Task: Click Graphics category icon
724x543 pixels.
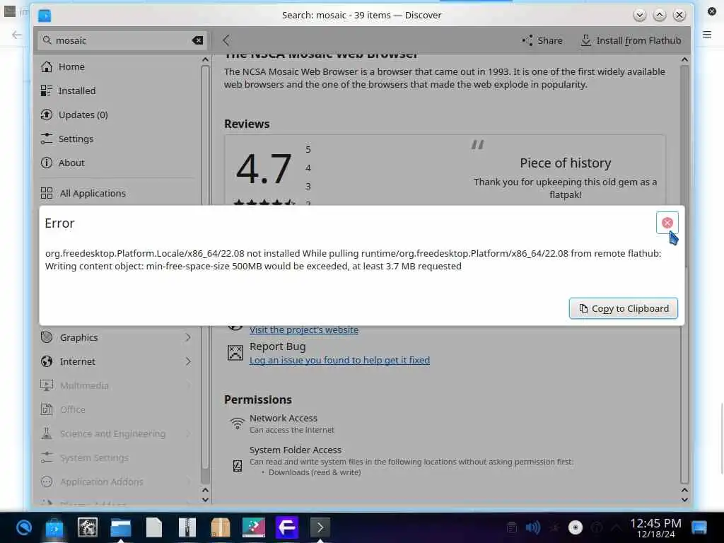Action: pyautogui.click(x=47, y=337)
